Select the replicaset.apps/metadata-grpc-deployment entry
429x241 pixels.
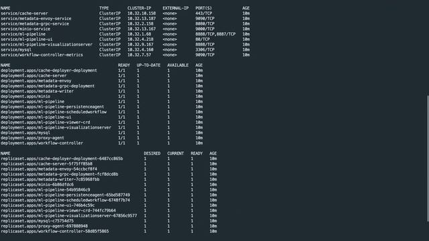tap(60, 174)
